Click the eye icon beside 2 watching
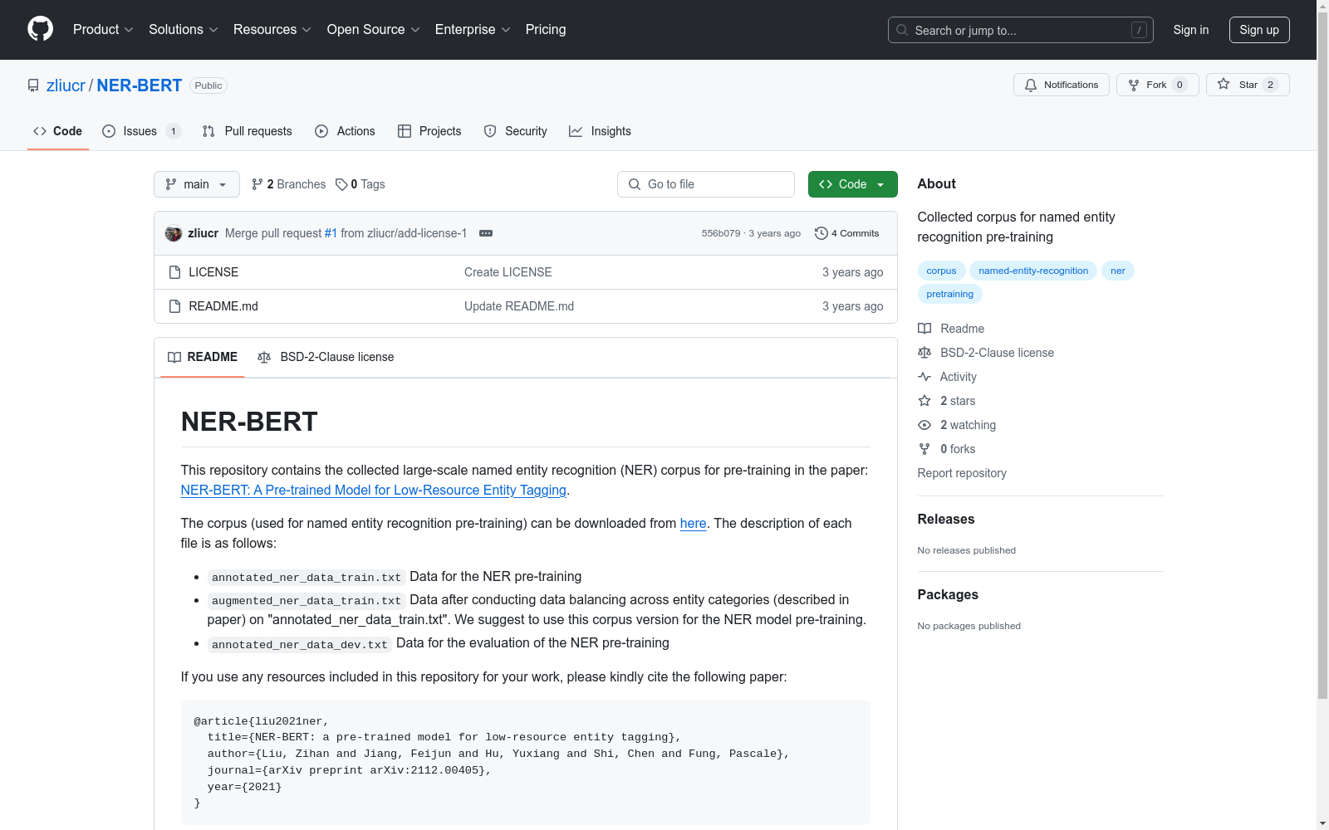Screen dimensions: 1329x830 click(x=924, y=425)
